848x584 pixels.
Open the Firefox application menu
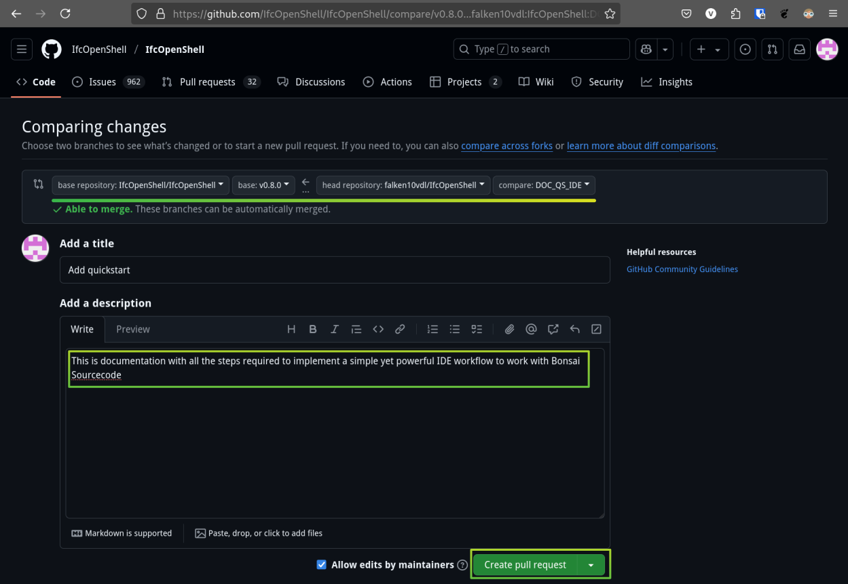[x=833, y=14]
